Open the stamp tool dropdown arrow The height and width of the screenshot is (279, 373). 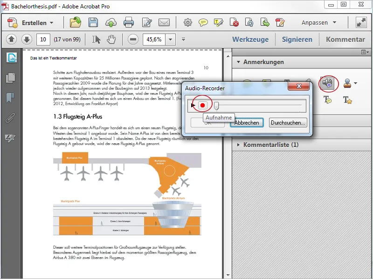tap(355, 83)
